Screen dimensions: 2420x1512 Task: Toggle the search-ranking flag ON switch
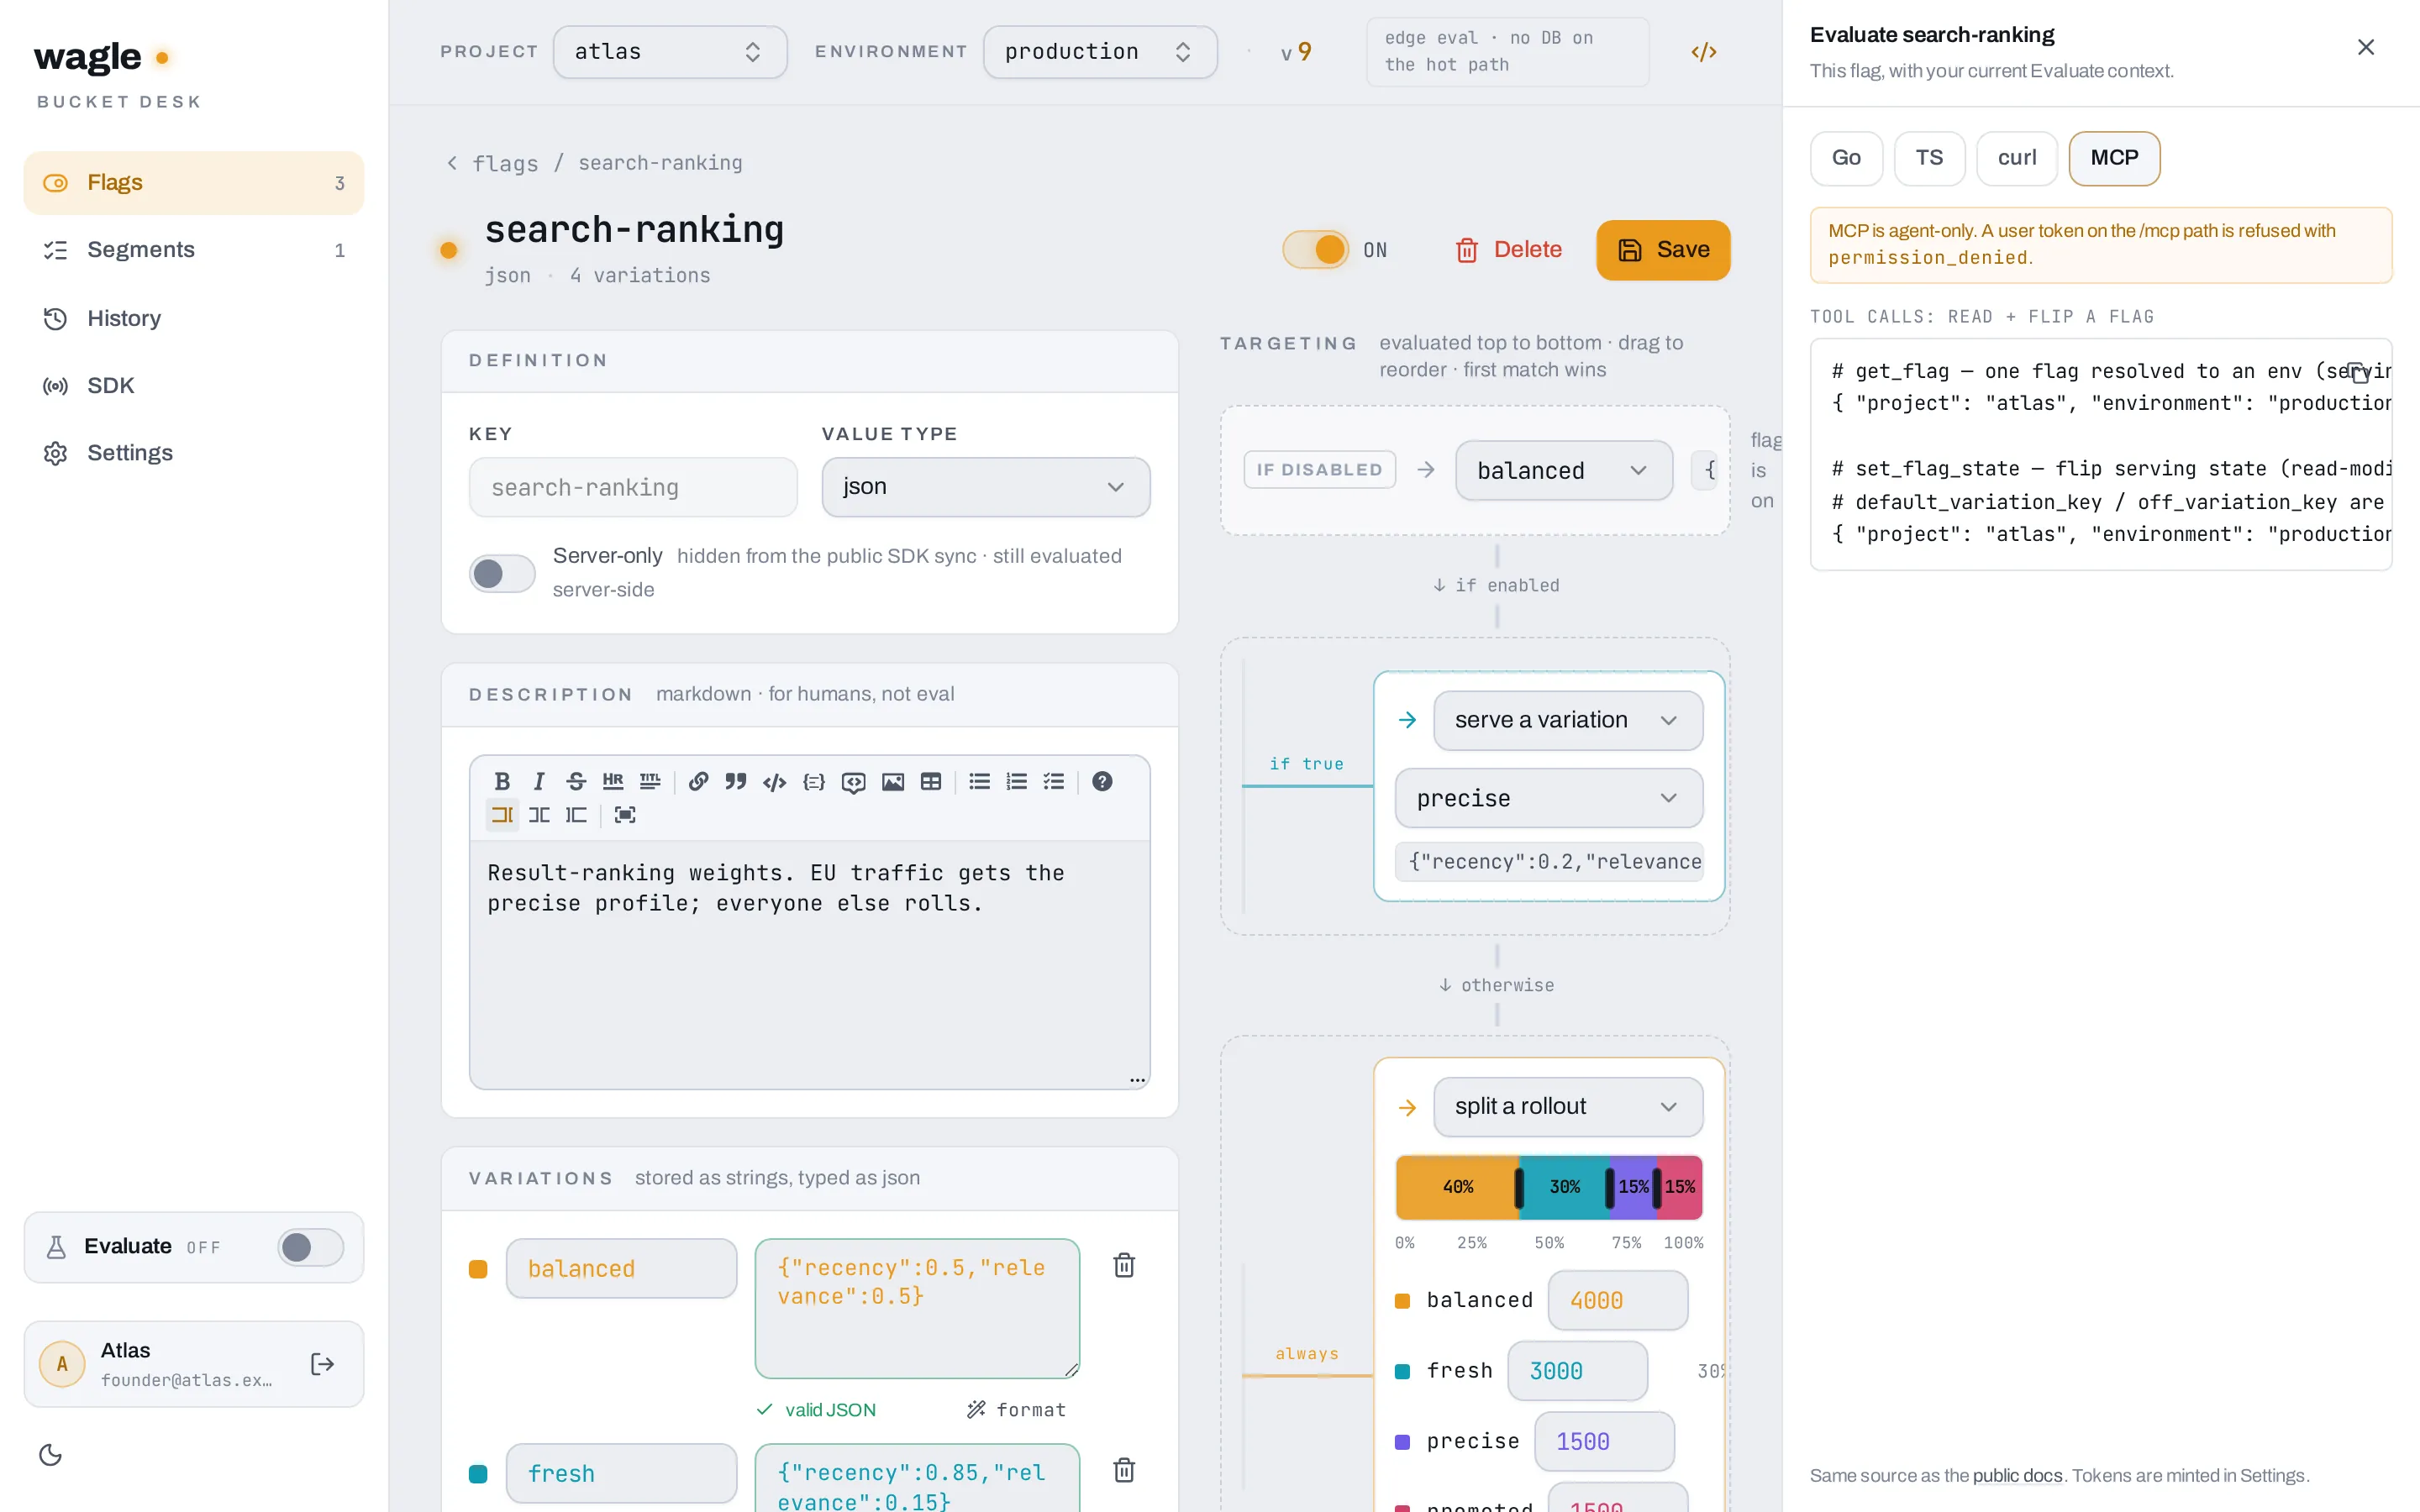(1315, 250)
